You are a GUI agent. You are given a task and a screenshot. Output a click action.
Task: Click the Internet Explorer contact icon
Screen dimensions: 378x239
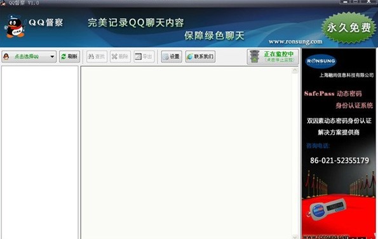(x=190, y=56)
